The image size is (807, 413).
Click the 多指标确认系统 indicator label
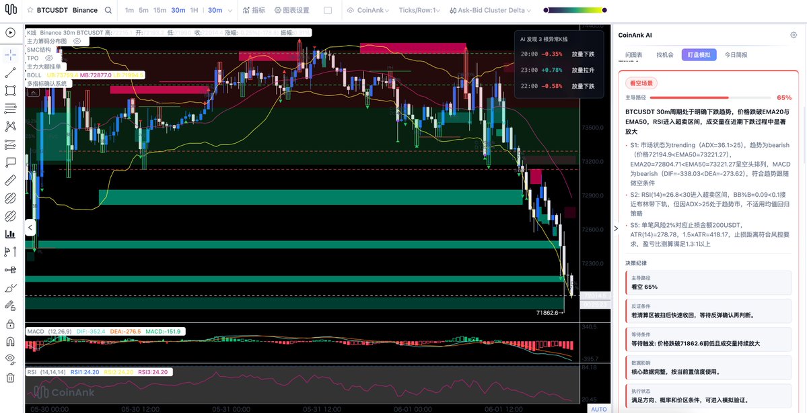pyautogui.click(x=47, y=84)
